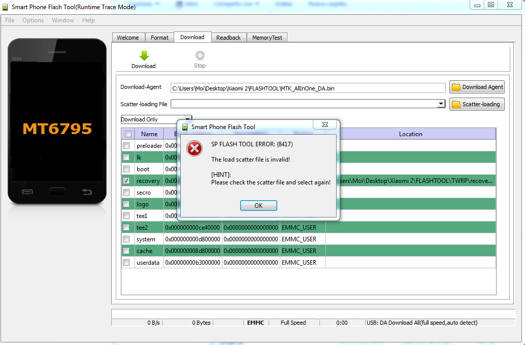
Task: Click the Location column header
Action: [411, 134]
